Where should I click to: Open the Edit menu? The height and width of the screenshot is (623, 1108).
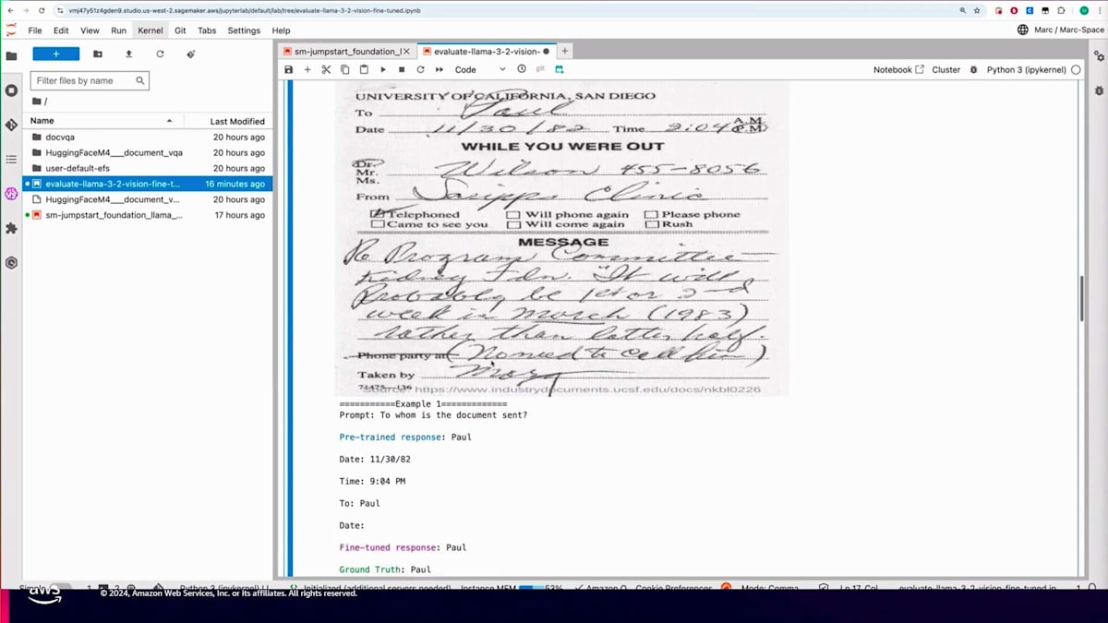[61, 30]
